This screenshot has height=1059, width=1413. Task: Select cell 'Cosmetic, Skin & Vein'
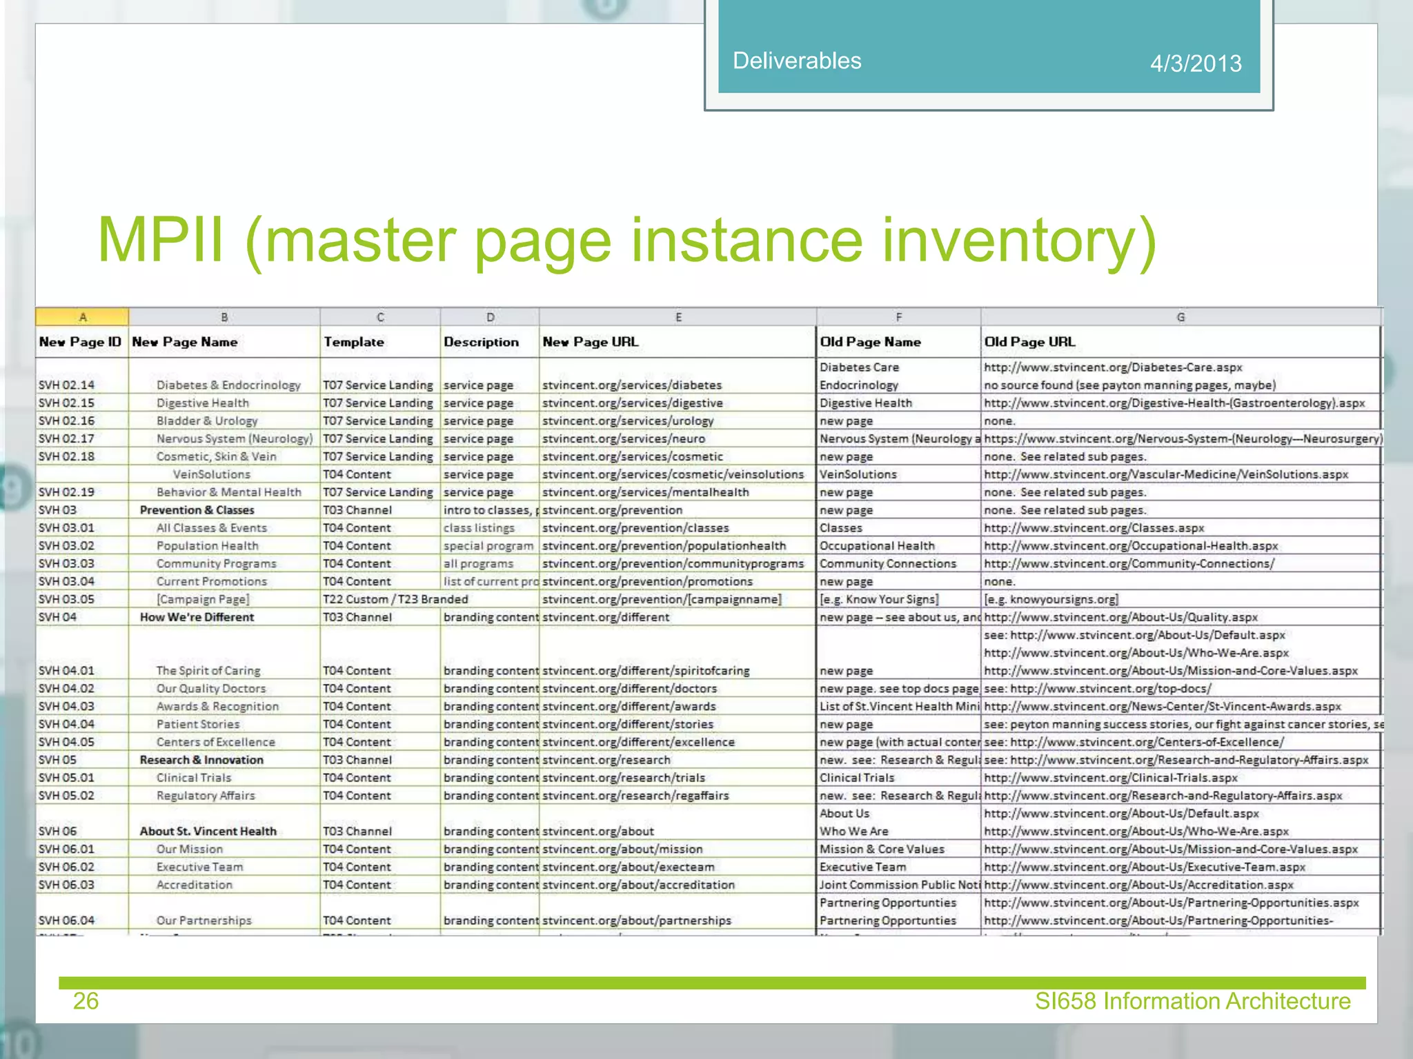coord(224,456)
